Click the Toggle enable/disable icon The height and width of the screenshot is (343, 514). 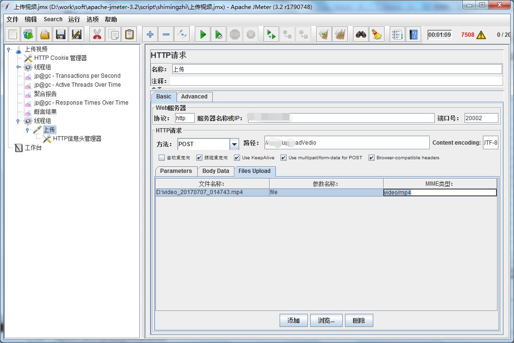[182, 34]
